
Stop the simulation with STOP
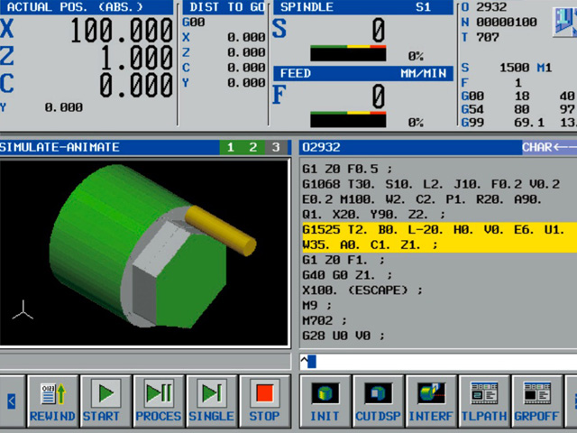click(264, 401)
